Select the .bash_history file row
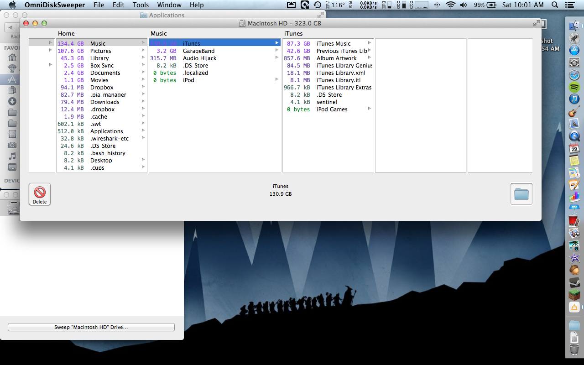Image resolution: width=584 pixels, height=365 pixels. coord(101,153)
